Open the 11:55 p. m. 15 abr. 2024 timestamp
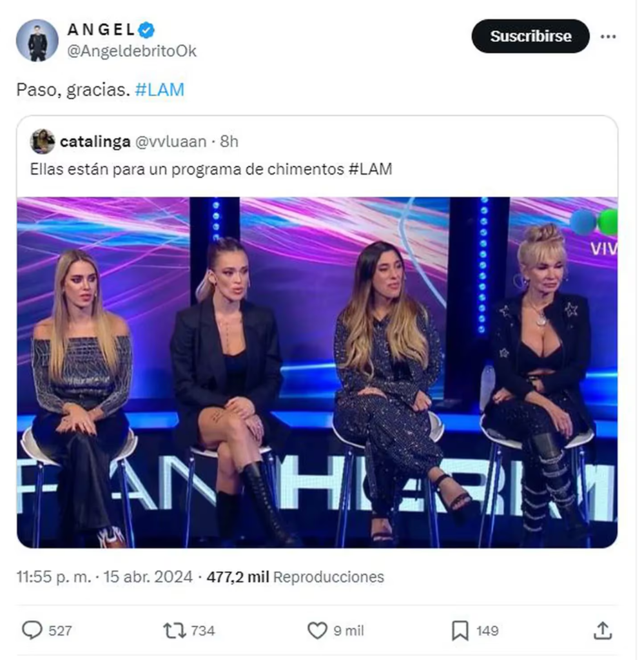This screenshot has width=642, height=660. coord(104,577)
